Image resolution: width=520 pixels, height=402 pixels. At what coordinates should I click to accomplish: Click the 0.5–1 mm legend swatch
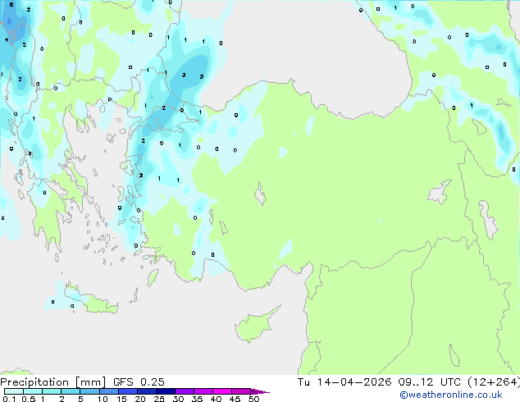33,391
